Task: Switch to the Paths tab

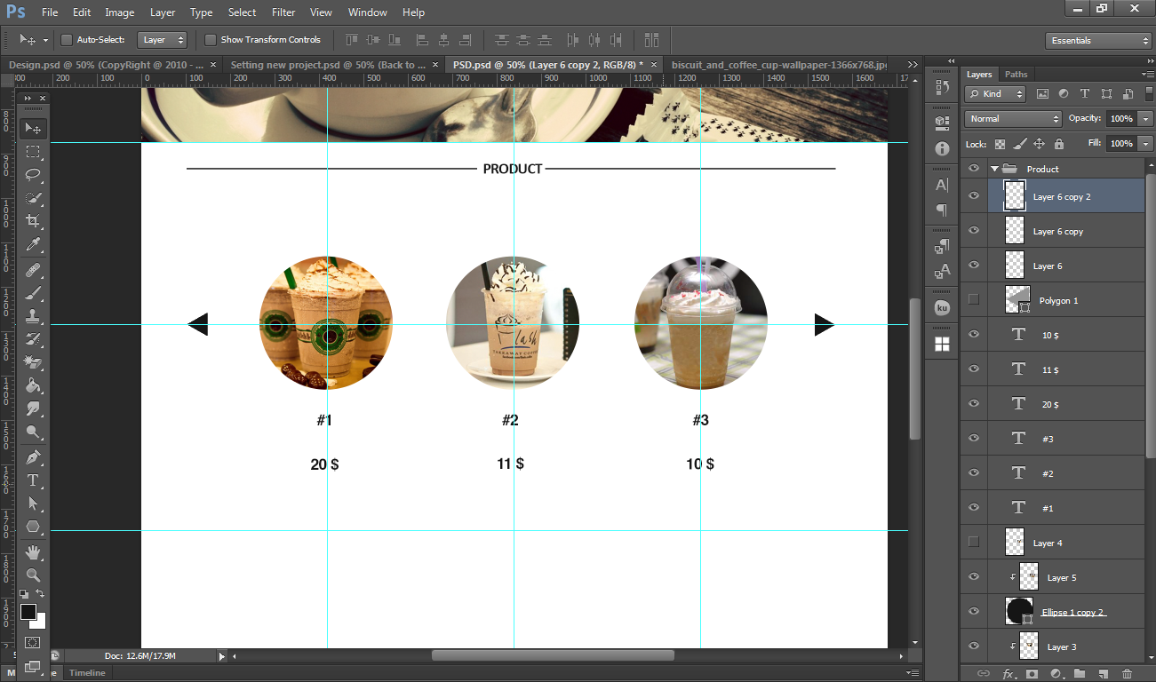Action: pos(1016,75)
